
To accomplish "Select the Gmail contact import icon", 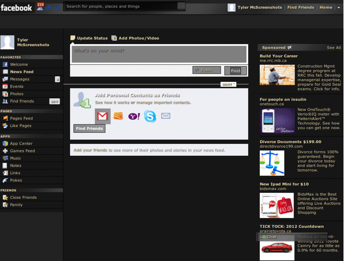I will 103,116.
